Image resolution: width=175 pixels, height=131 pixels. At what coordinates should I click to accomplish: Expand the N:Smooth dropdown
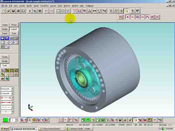(12, 89)
